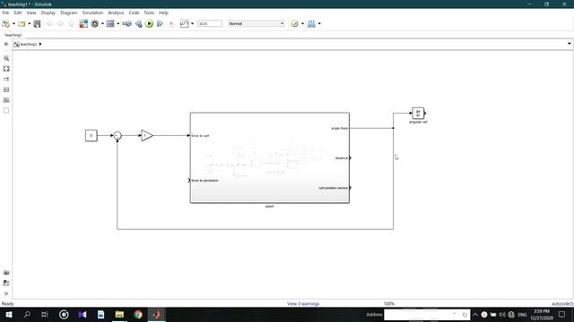This screenshot has width=574, height=322.
Task: Open the Library Browser icon
Action: point(83,24)
